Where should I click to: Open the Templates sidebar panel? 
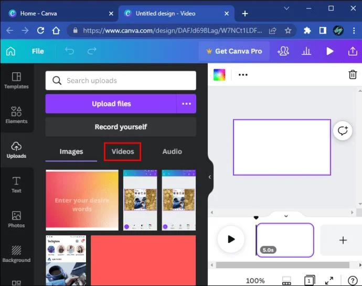pyautogui.click(x=16, y=81)
